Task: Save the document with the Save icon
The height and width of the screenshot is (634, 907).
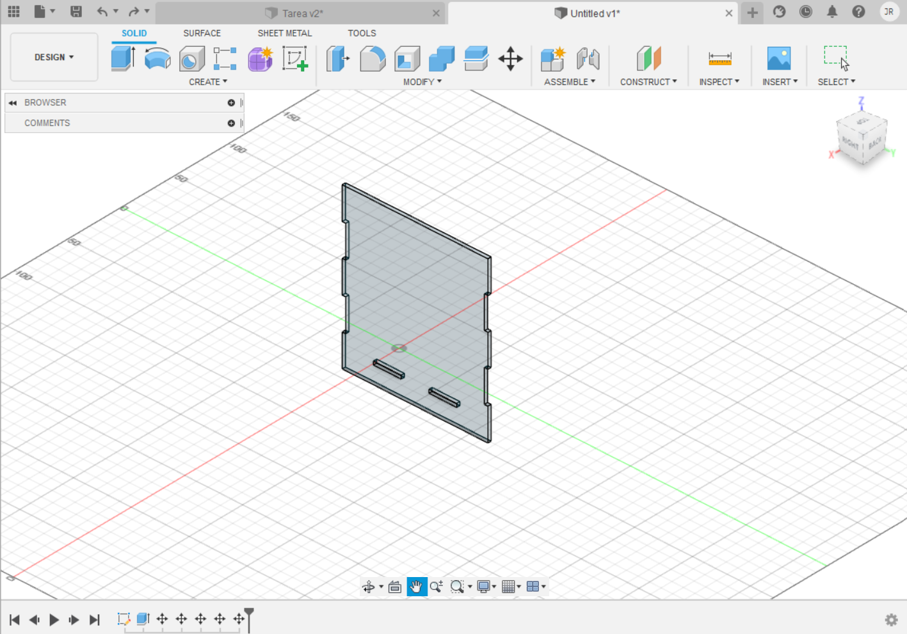Action: click(x=76, y=12)
